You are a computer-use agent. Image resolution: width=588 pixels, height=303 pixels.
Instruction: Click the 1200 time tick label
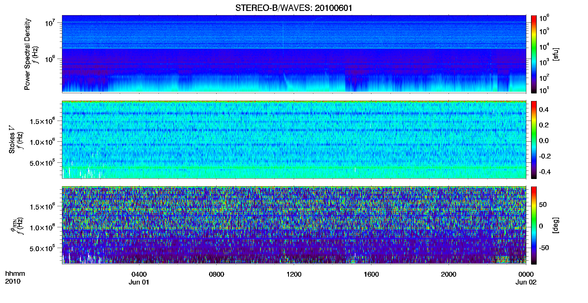tap(294, 274)
